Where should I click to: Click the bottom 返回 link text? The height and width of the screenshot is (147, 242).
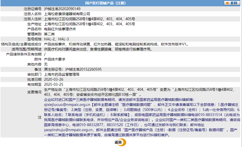[118, 142]
